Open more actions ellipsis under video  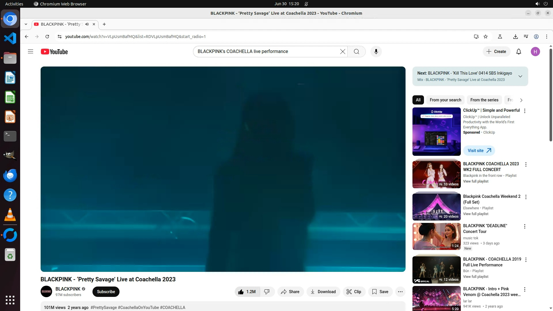[x=400, y=292]
